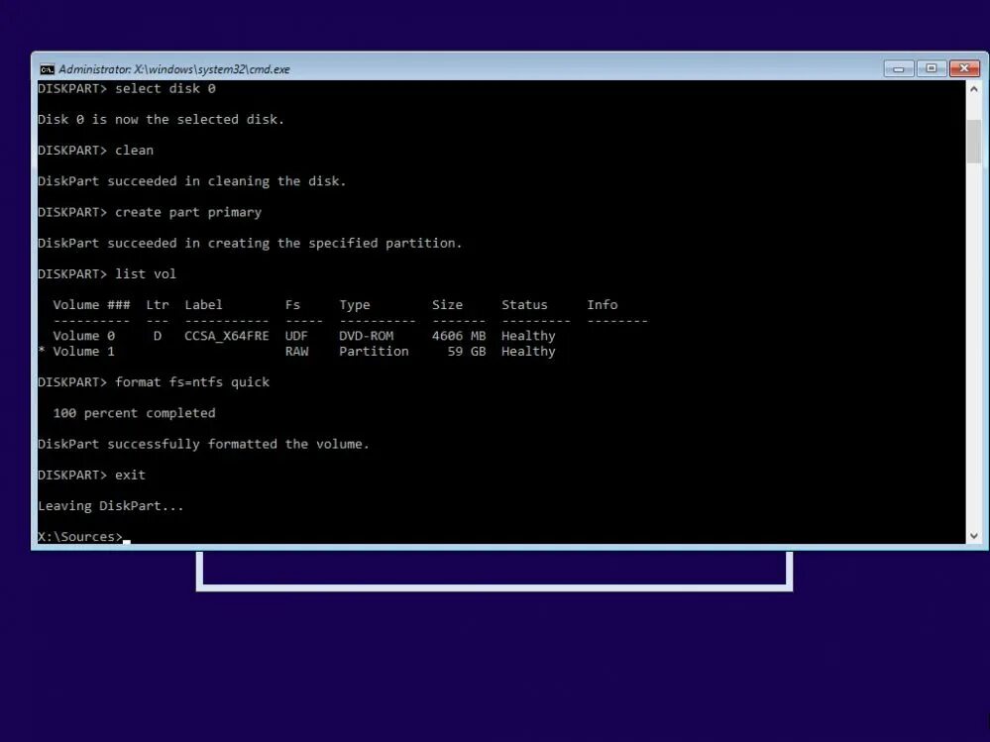Image resolution: width=990 pixels, height=742 pixels.
Task: Click the 'create part primary' command
Action: tap(188, 212)
